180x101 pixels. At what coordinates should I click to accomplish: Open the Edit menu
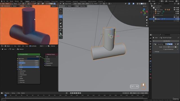coord(8,1)
